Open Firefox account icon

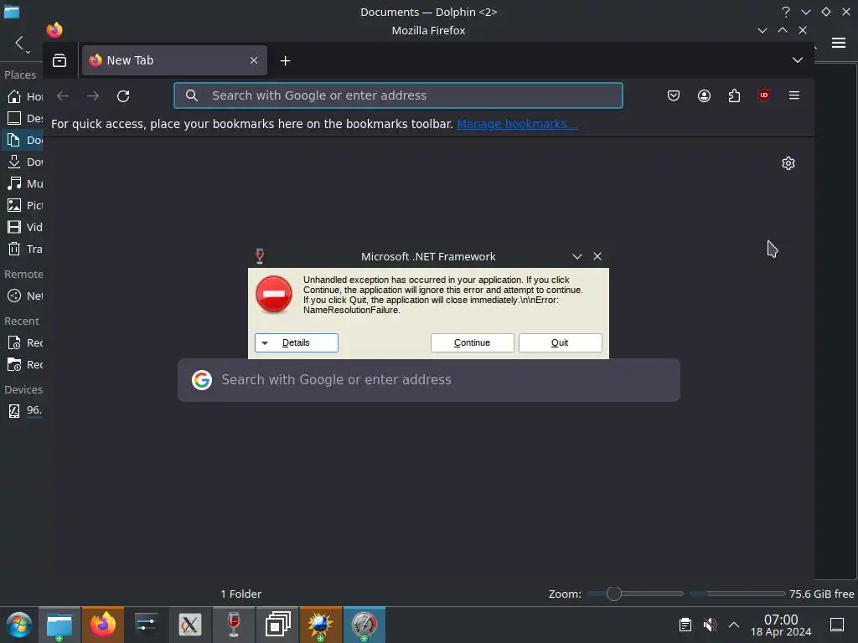[704, 95]
